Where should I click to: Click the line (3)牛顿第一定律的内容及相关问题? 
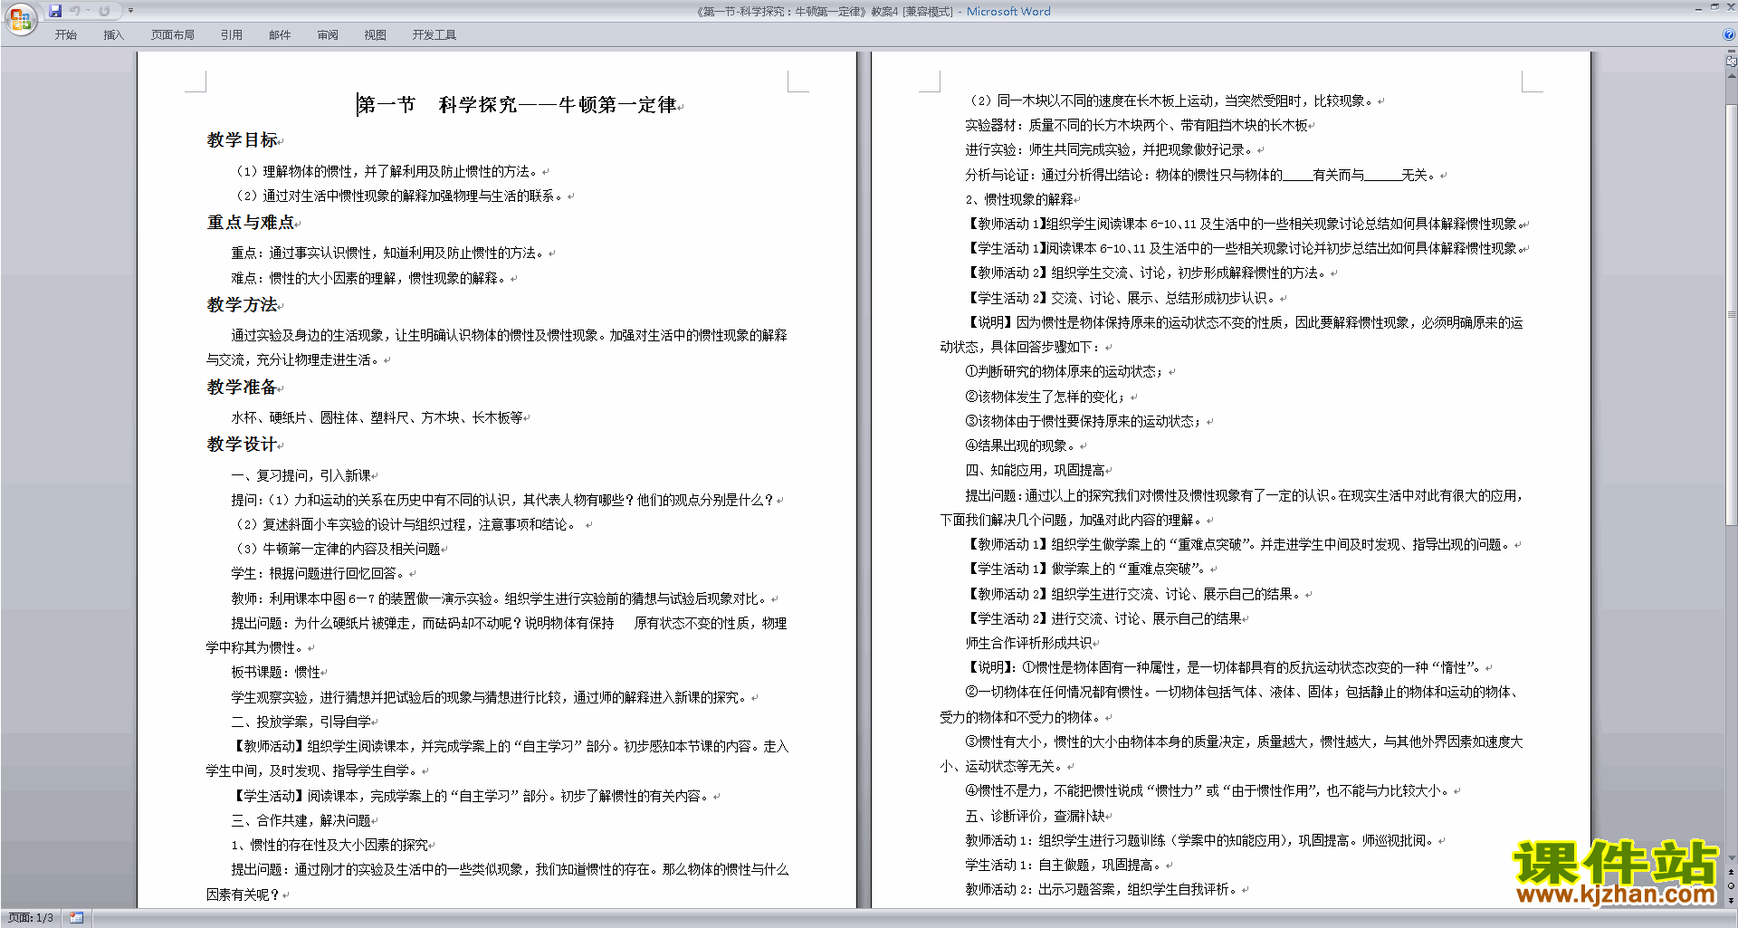(339, 550)
